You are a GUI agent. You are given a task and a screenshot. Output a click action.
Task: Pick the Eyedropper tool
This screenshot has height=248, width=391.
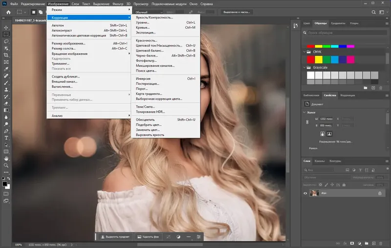point(6,69)
